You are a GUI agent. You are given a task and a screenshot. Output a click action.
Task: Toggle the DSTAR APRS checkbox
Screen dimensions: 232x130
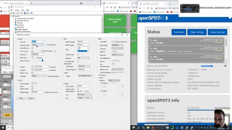[32, 87]
